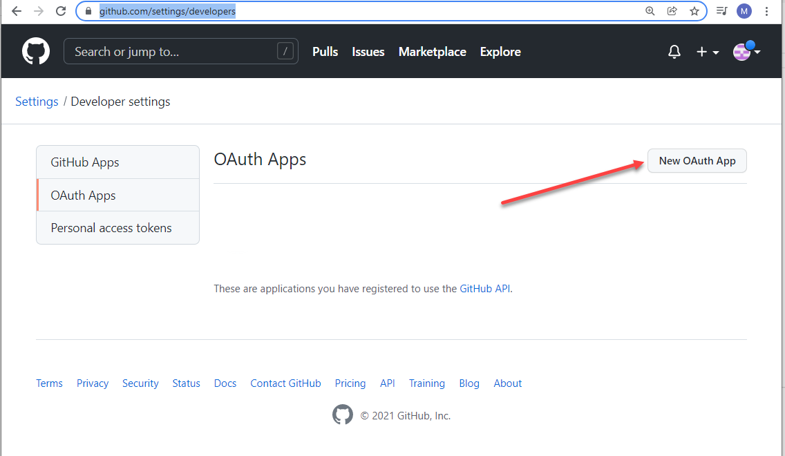Bookmark this page with star icon
Screen dimensions: 785x456
coord(694,11)
